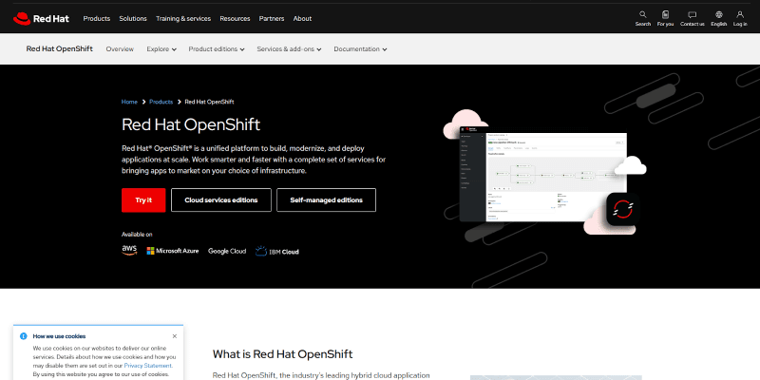Screen dimensions: 760x380
Task: Go to the Overview tab
Action: pos(120,49)
